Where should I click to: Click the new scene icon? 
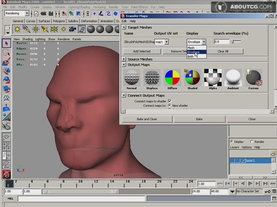pos(36,13)
